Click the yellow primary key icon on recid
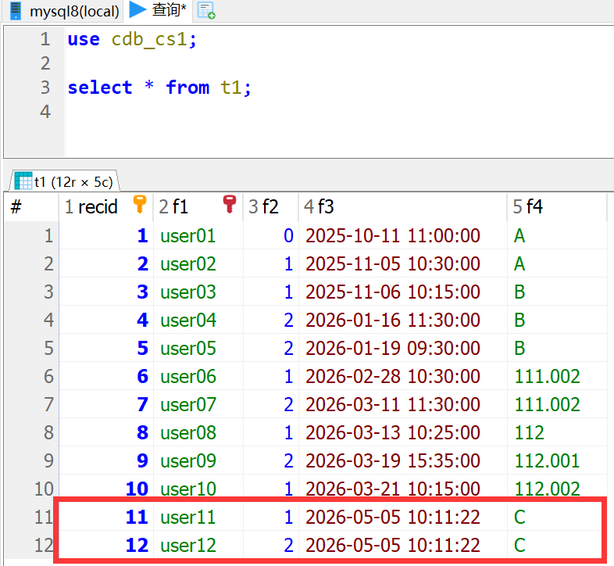Viewport: 614px width, 566px height. (x=139, y=204)
